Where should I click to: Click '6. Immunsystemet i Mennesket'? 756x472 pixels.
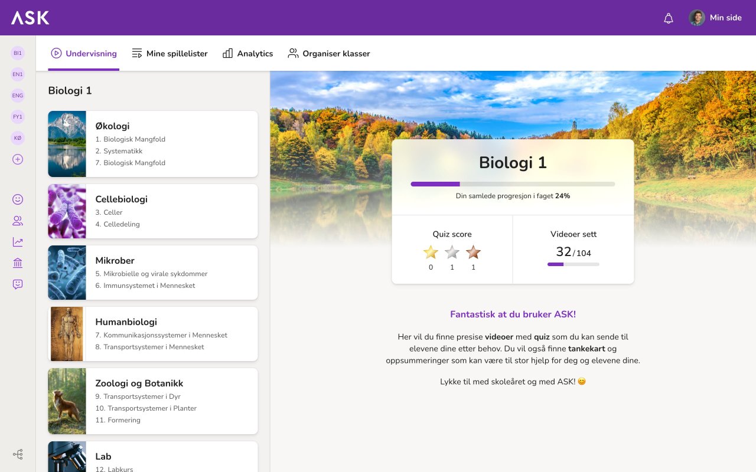pos(145,286)
